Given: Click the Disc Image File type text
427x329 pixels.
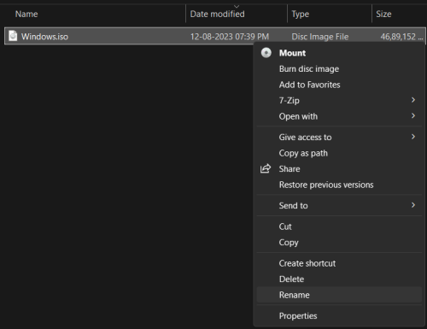Looking at the screenshot, I should [320, 37].
